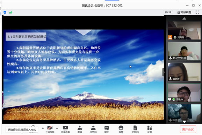Select the green-highlighted active speaker thumbnail
Image resolution: width=202 pixels, height=135 pixels.
[184, 93]
